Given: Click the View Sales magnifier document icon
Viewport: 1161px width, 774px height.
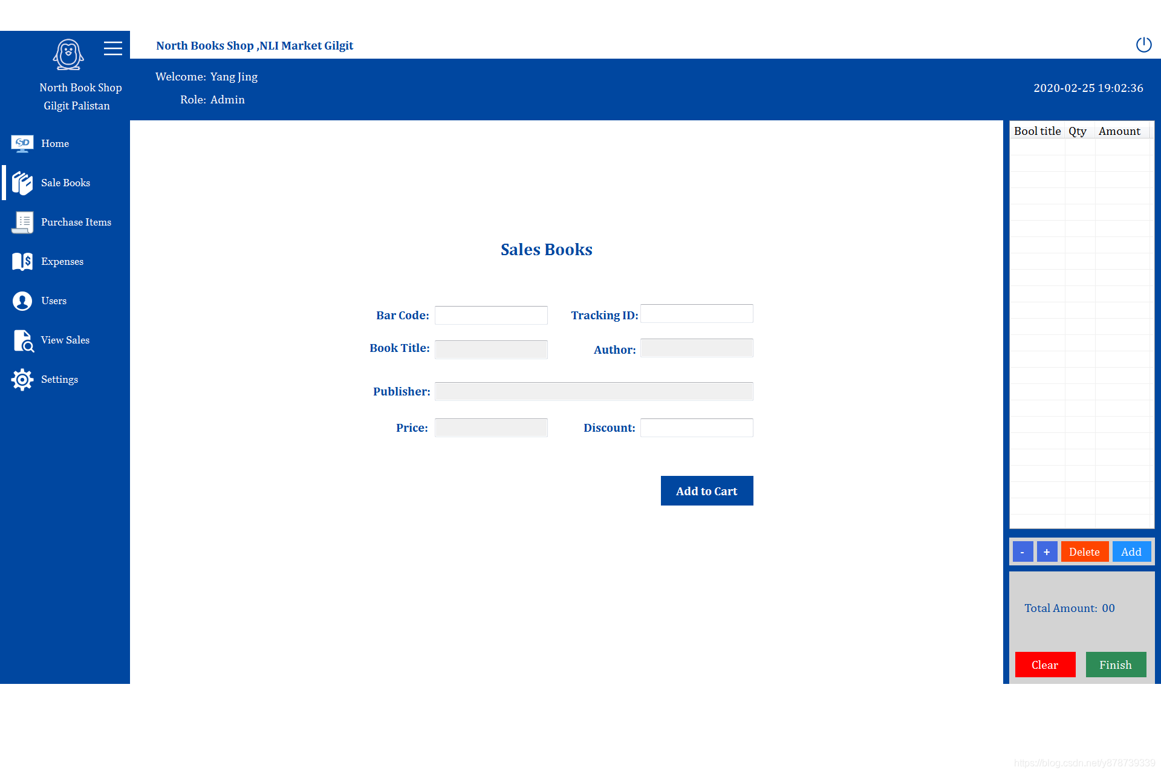Looking at the screenshot, I should pos(24,340).
